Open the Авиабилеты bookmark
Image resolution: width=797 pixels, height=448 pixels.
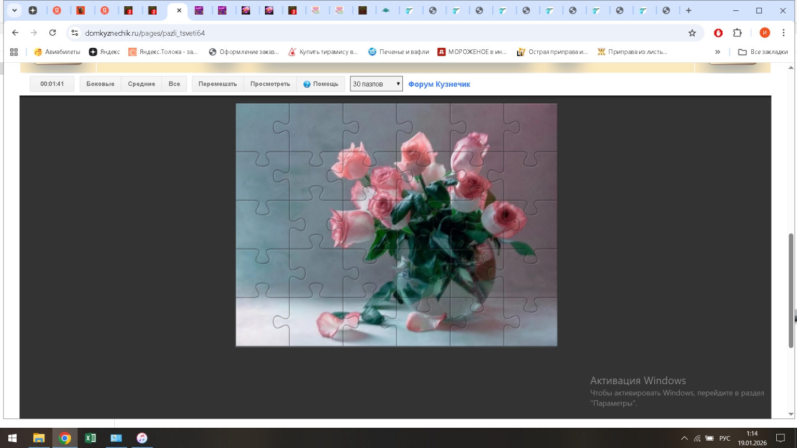(57, 52)
